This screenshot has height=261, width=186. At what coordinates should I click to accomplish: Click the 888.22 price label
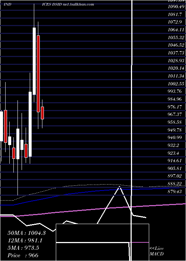(174, 183)
